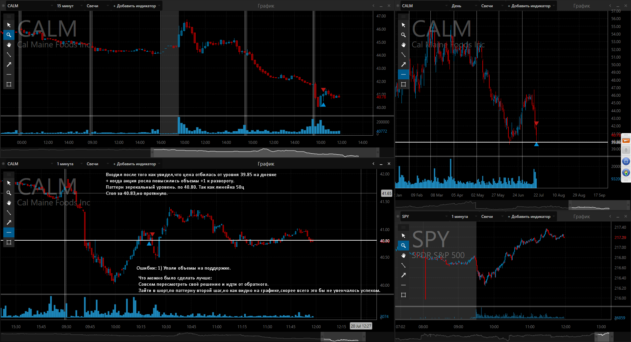This screenshot has width=631, height=342.
Task: Select the pointer tool in CALM 15-minute chart
Action: 9,25
